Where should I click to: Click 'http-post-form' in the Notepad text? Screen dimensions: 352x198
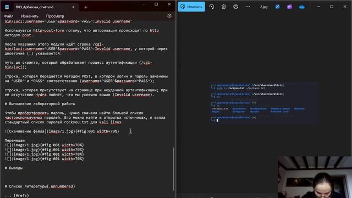coord(49,31)
